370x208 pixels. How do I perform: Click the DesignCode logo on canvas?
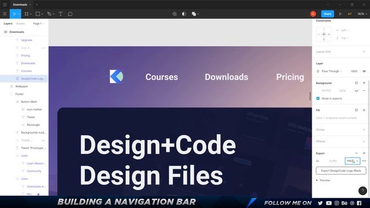[x=116, y=76]
